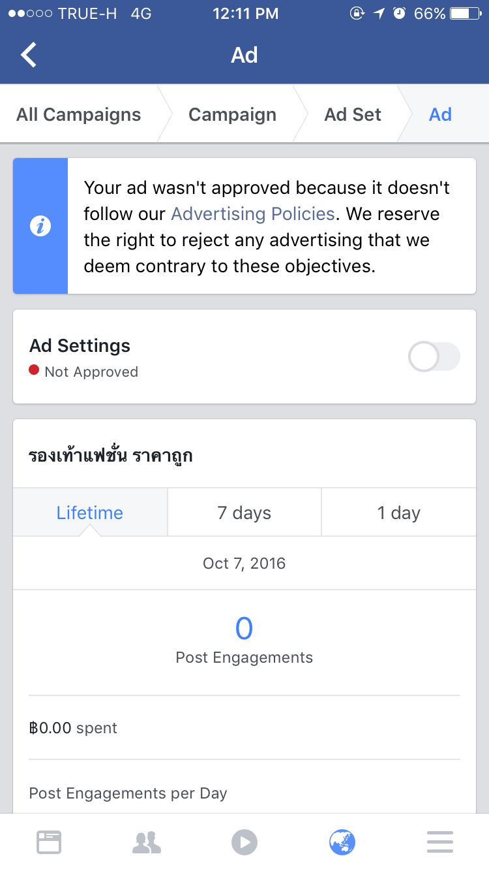
Task: Open the Advertising Policies link
Action: point(253,214)
